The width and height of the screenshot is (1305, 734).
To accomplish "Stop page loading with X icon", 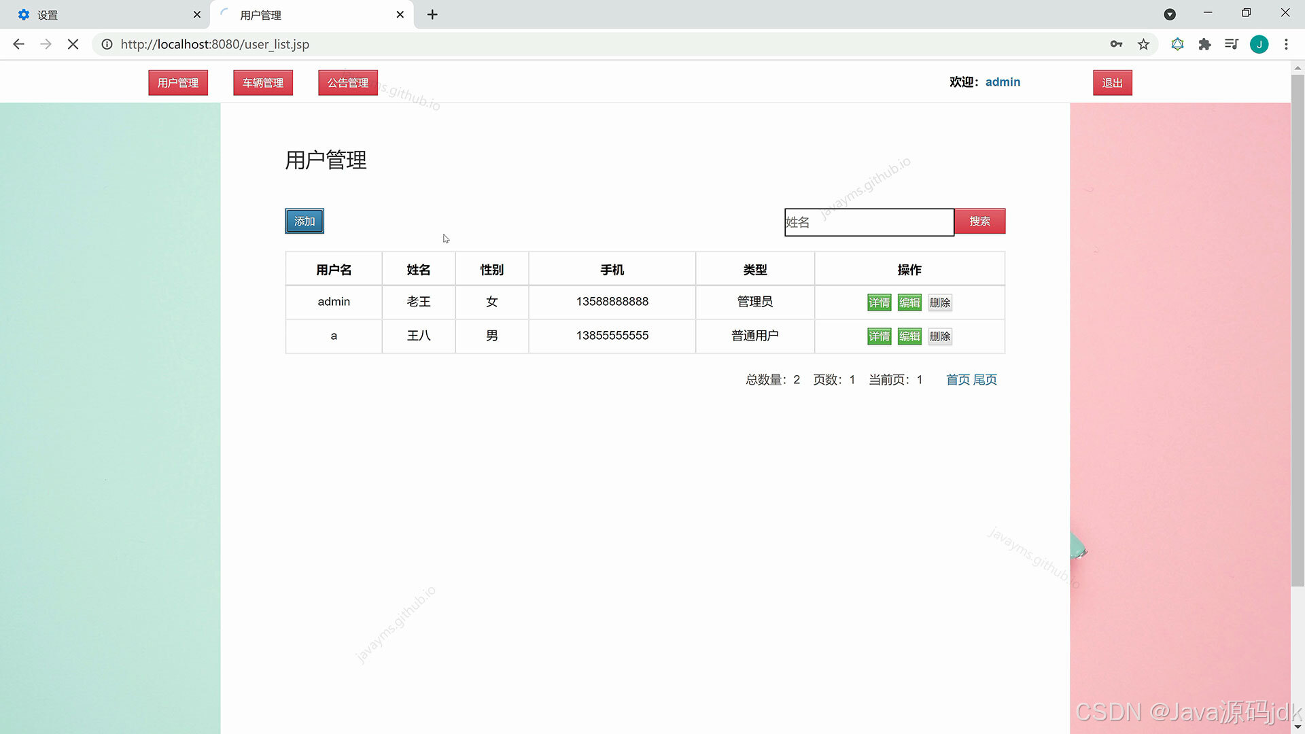I will pos(73,44).
